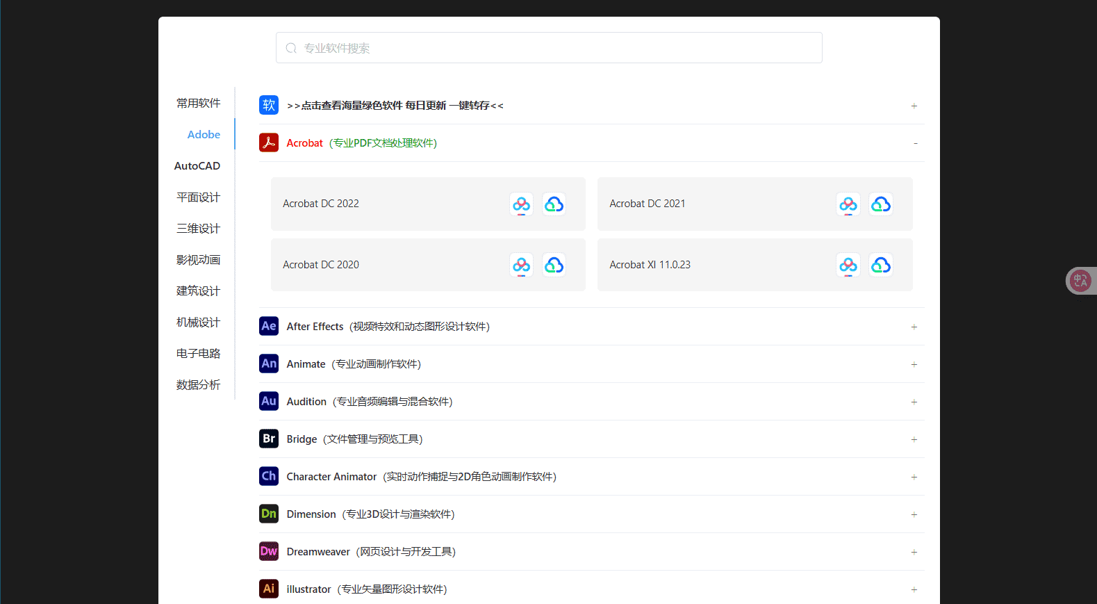Expand Bridge section plus sign
The height and width of the screenshot is (604, 1097).
(x=914, y=439)
